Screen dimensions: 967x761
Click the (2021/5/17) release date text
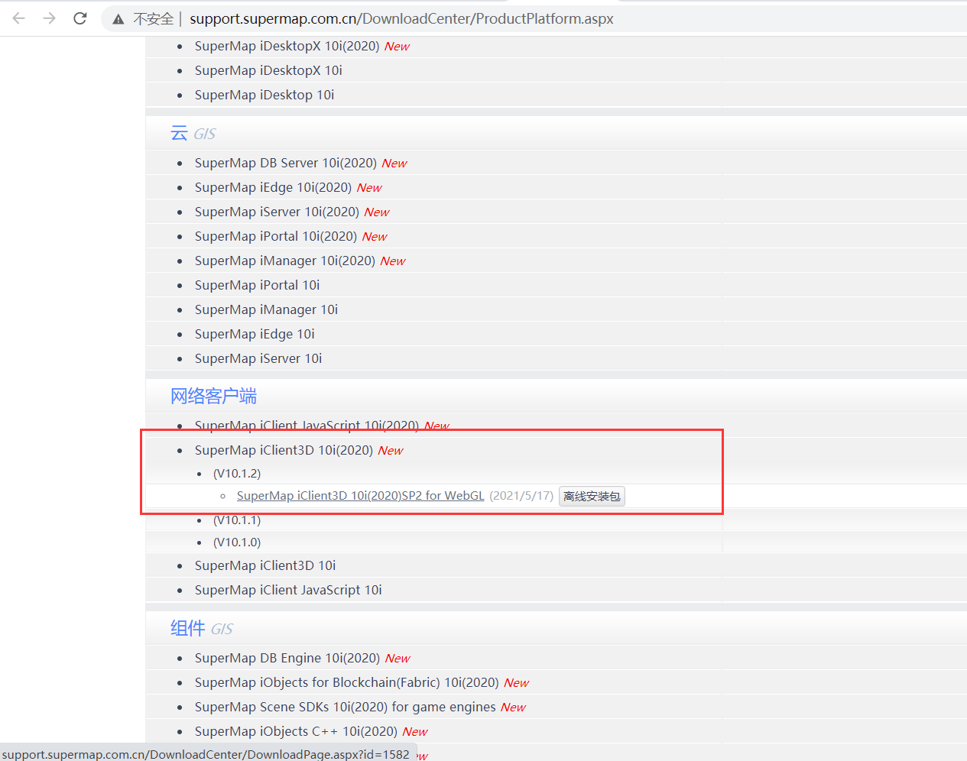point(521,496)
